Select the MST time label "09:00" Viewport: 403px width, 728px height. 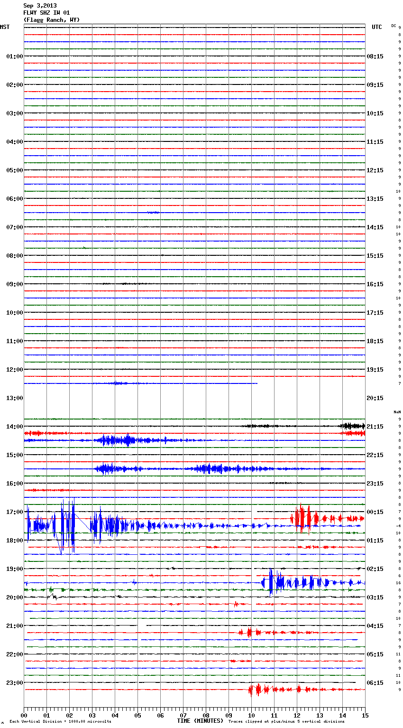tap(15, 284)
